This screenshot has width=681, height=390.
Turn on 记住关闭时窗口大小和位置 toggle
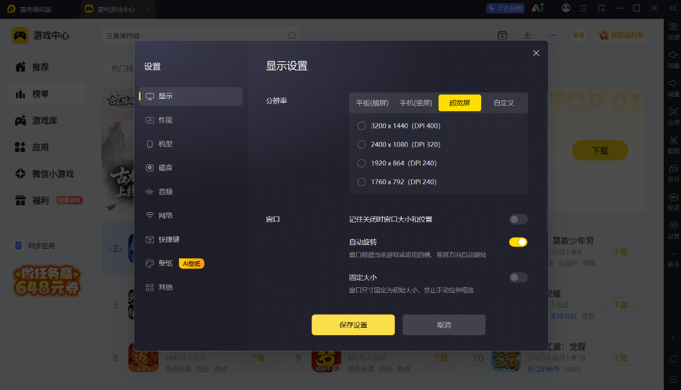518,219
